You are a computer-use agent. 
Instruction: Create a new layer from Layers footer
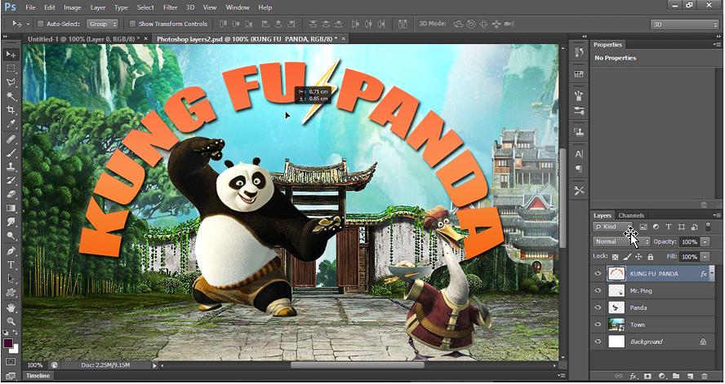point(691,376)
